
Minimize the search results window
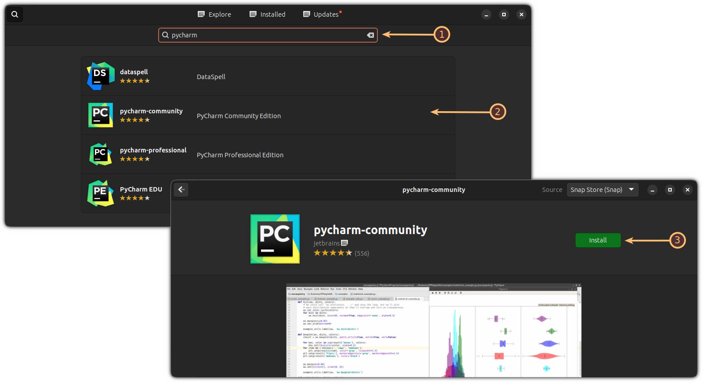(486, 14)
